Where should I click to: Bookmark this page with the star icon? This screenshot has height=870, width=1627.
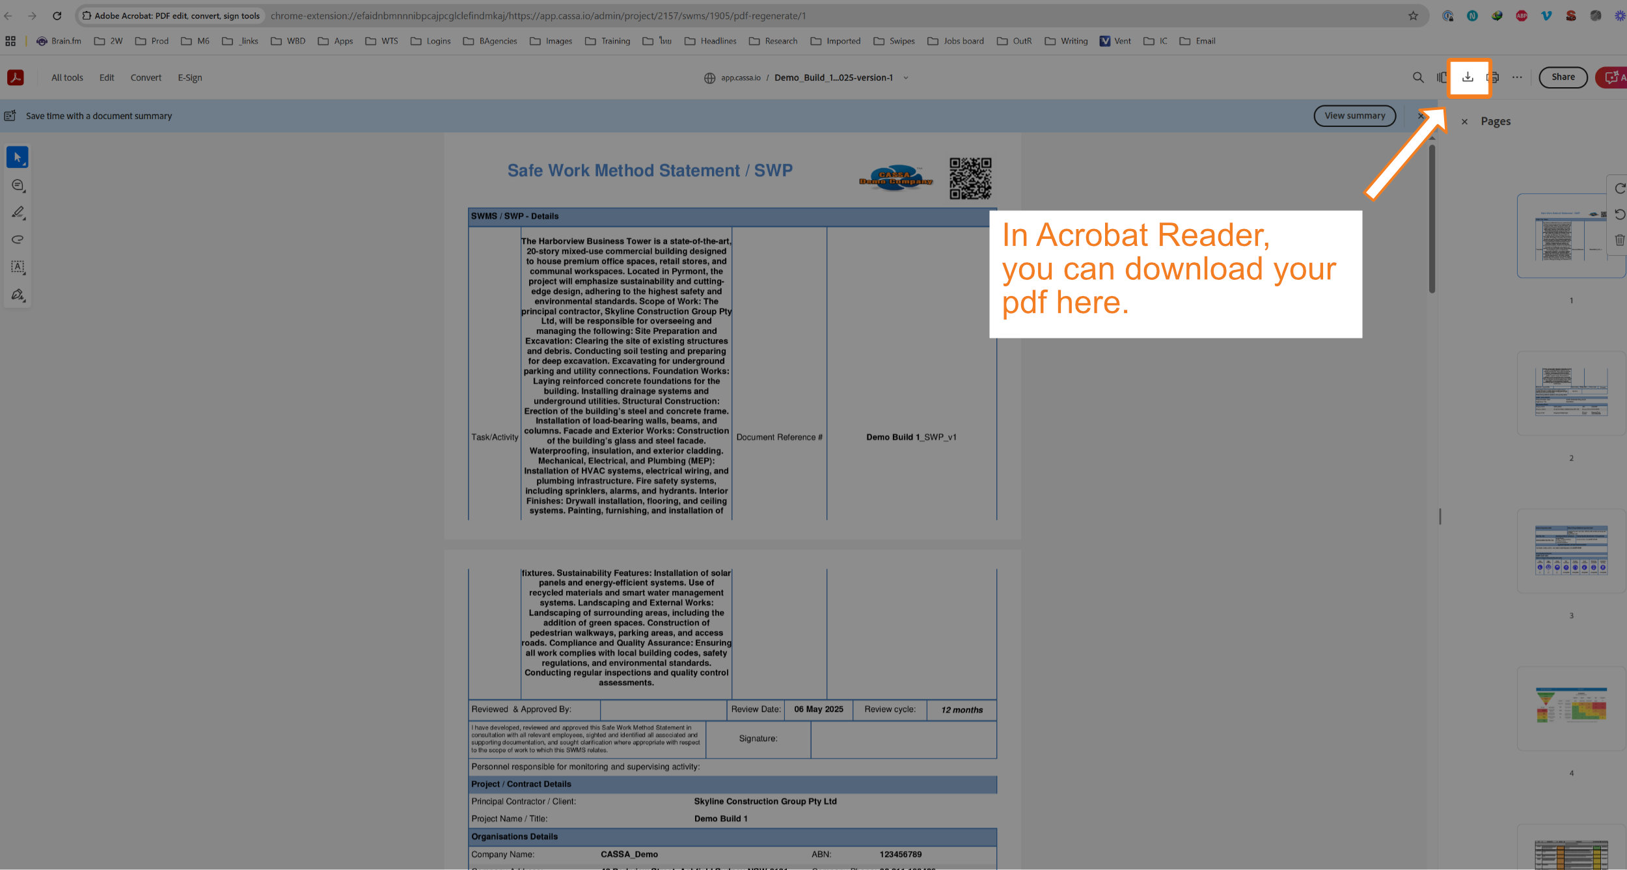(x=1413, y=16)
